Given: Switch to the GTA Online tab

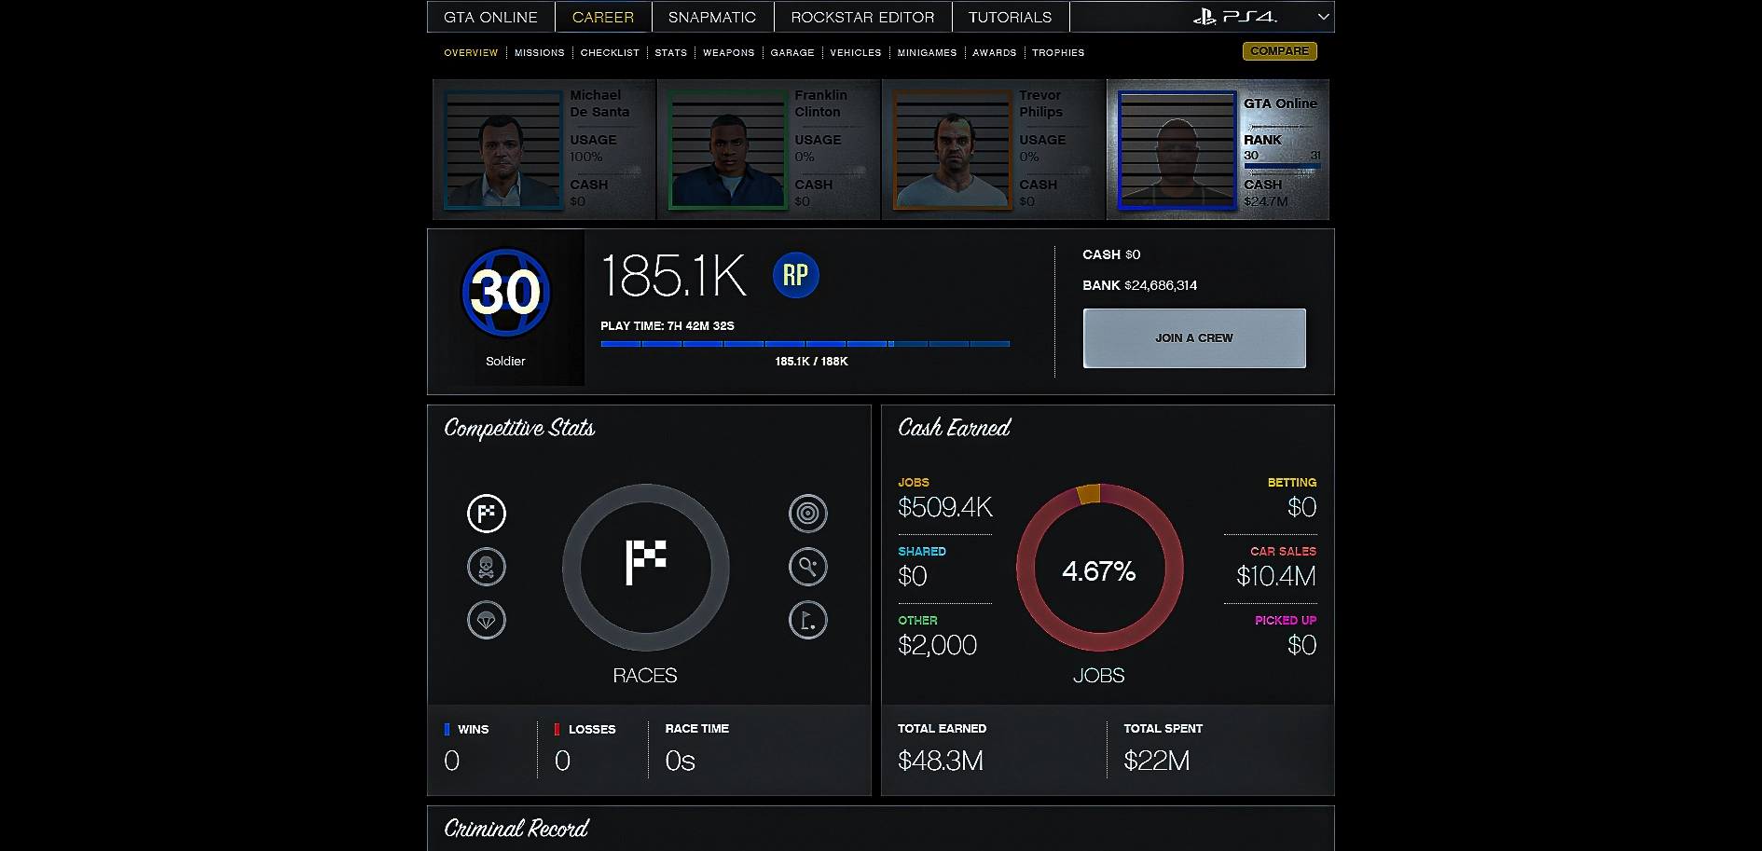Looking at the screenshot, I should click(490, 17).
